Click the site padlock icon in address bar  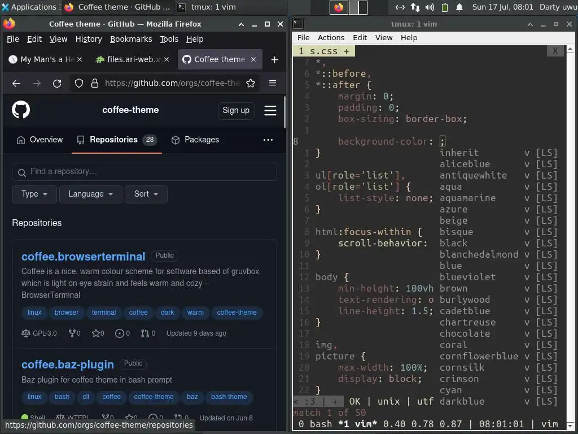click(x=95, y=84)
